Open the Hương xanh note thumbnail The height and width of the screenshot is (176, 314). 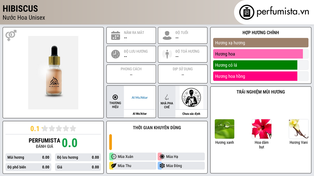(224, 129)
